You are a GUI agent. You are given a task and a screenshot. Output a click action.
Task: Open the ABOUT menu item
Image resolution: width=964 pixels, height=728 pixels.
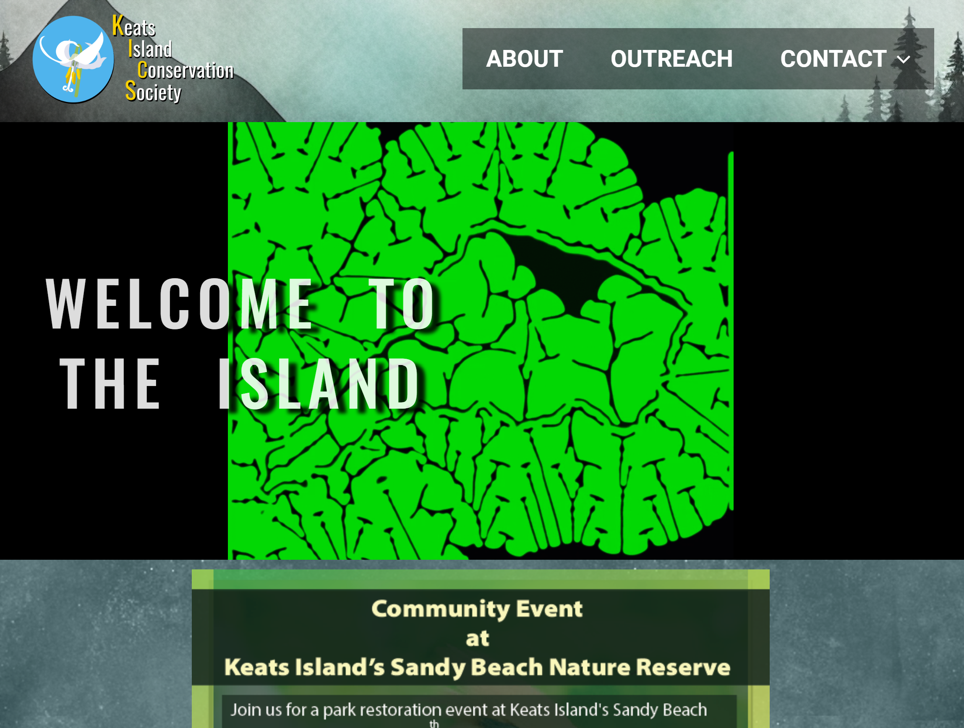click(524, 59)
